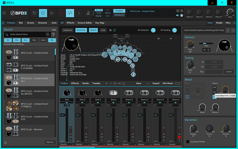Switch to mixer Sends tab
The image size is (238, 149).
(86, 83)
